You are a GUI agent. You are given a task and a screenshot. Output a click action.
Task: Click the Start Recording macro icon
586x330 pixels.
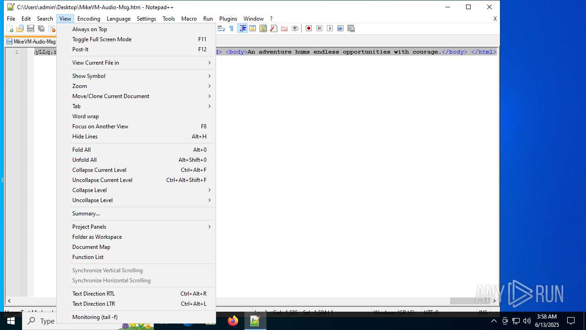coord(309,28)
